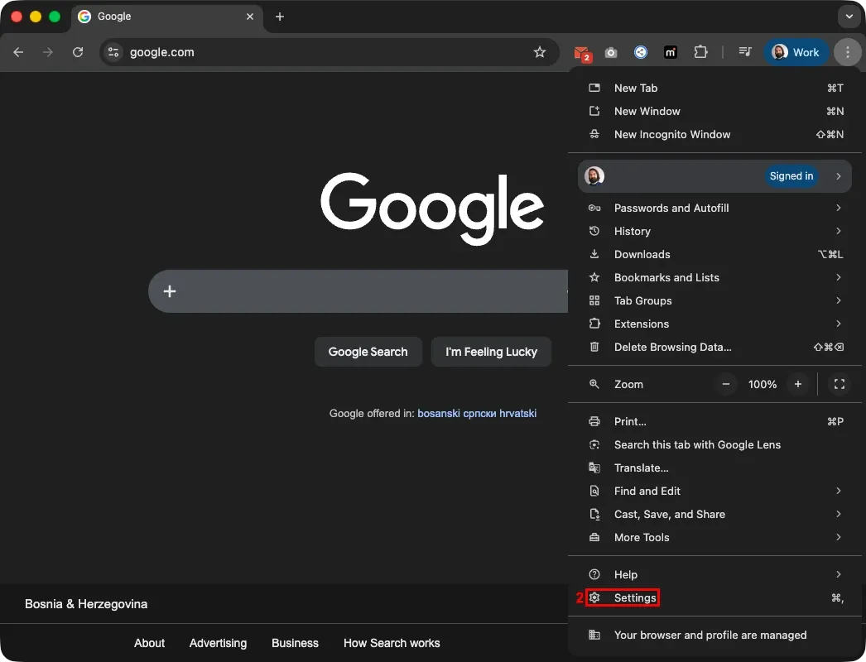
Task: Open the Business footer link
Action: pyautogui.click(x=295, y=643)
